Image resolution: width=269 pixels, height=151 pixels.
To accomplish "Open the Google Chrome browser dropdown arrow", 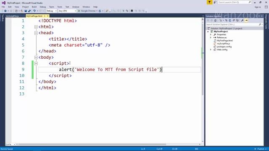I will point(97,11).
